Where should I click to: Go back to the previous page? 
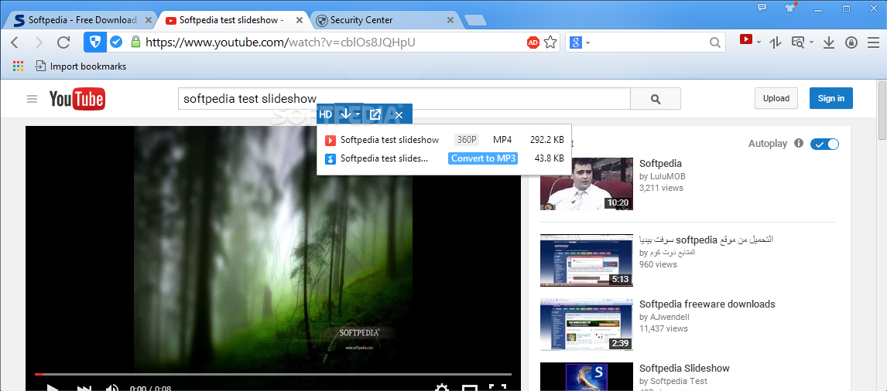click(x=15, y=42)
